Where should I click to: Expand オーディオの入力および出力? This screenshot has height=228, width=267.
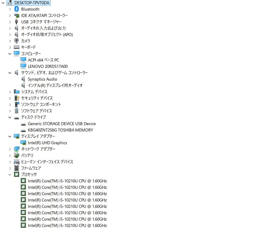10,28
